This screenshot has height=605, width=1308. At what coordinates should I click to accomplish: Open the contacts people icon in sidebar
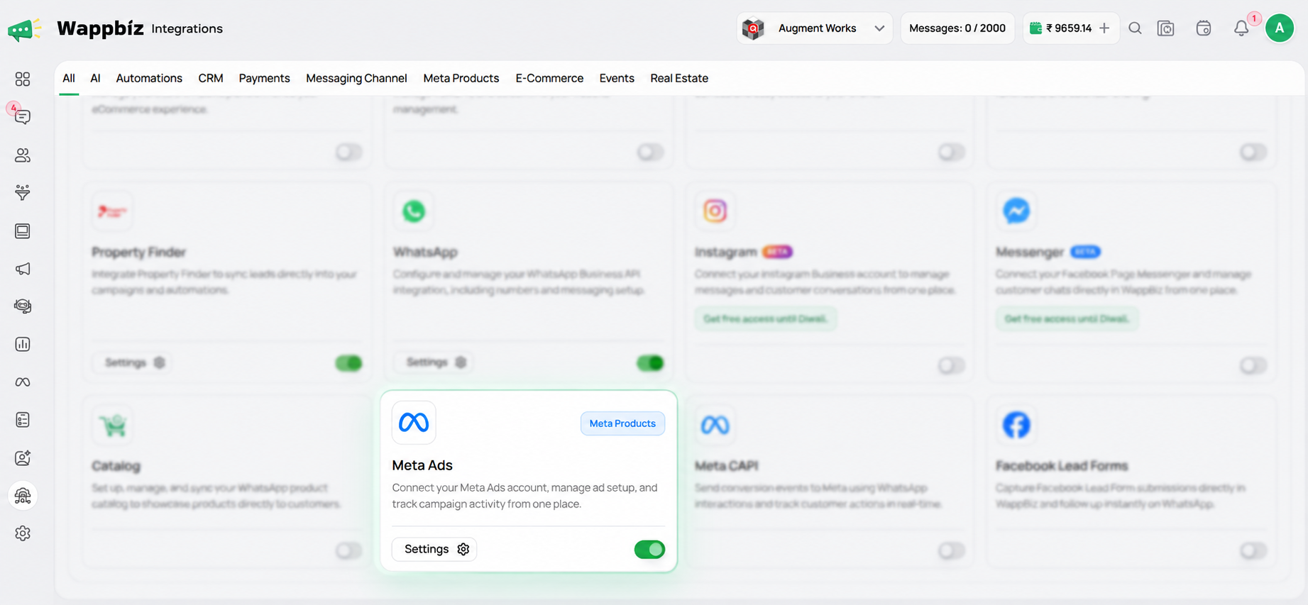click(23, 155)
